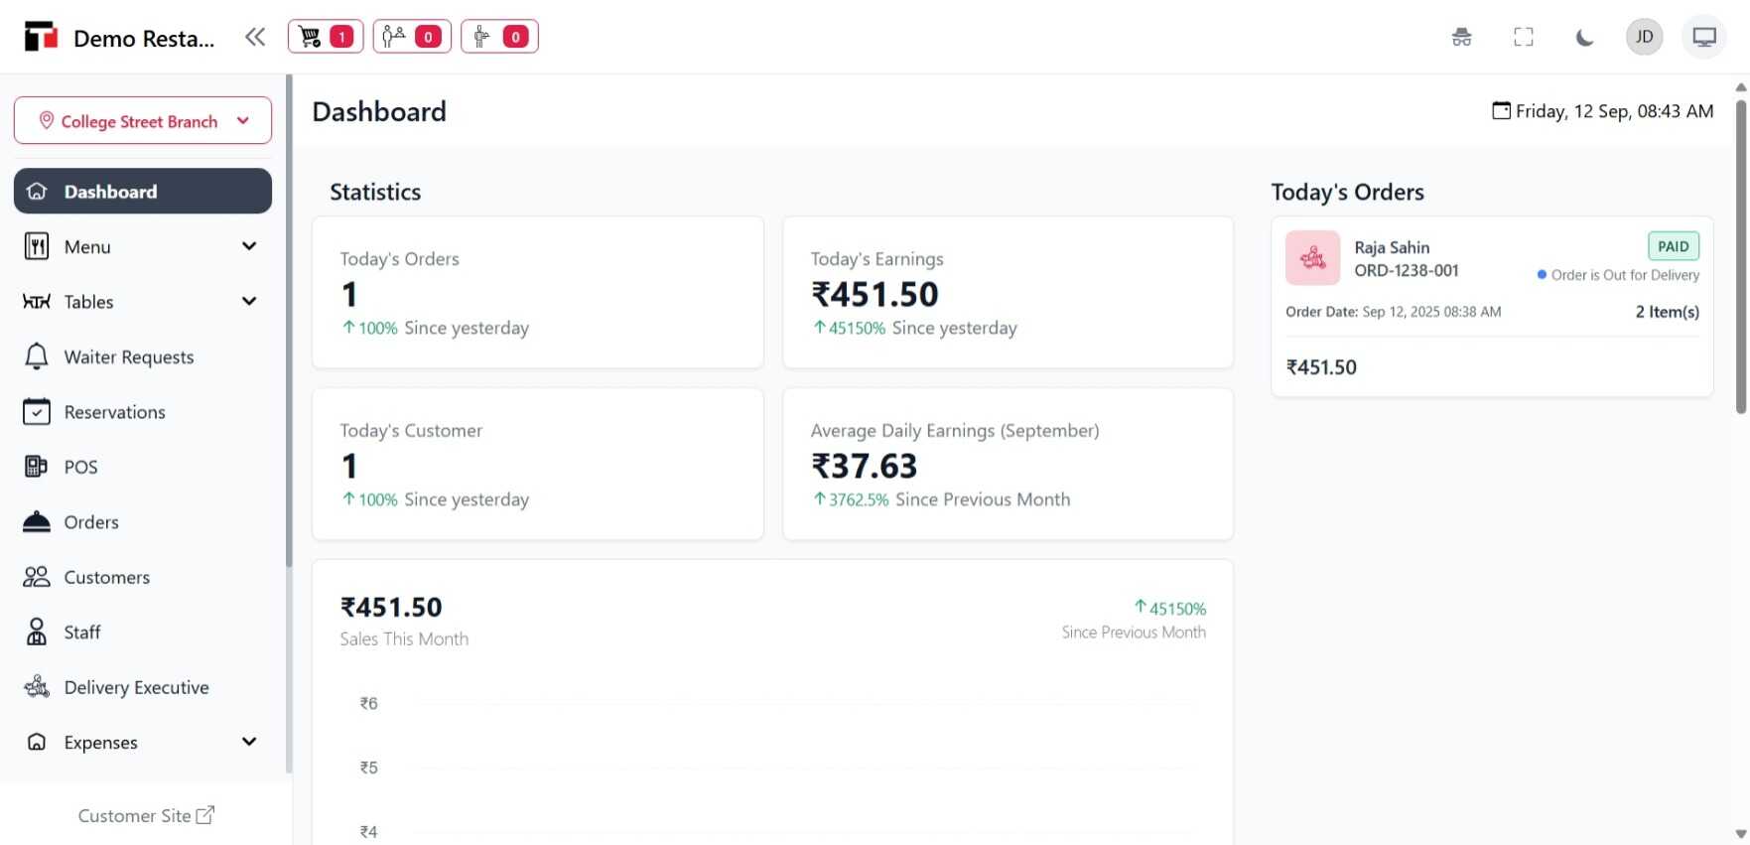This screenshot has height=845, width=1750.
Task: Navigate to Delivery Executive page
Action: pyautogui.click(x=136, y=687)
